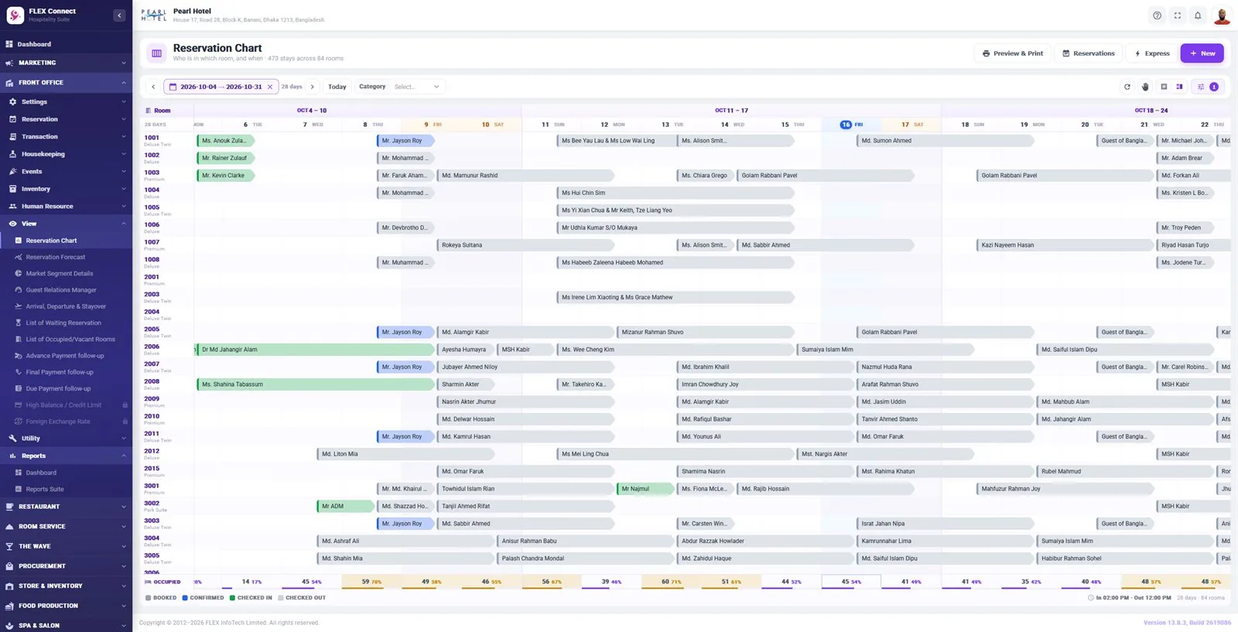
Task: Expand the Events submenu
Action: point(66,171)
